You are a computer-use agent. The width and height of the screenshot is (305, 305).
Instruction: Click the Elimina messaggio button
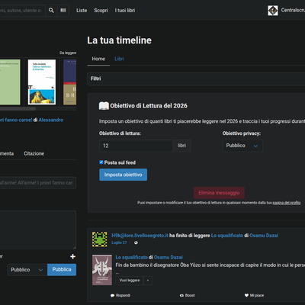(x=219, y=193)
